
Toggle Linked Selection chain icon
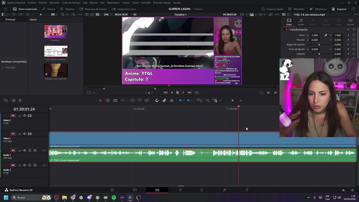[164, 100]
